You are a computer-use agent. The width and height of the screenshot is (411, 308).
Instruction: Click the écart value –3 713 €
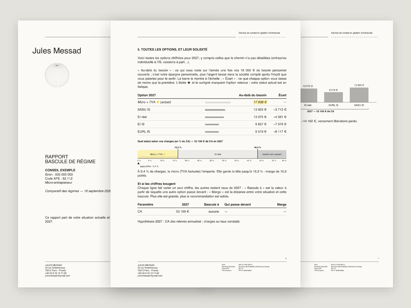coord(280,110)
